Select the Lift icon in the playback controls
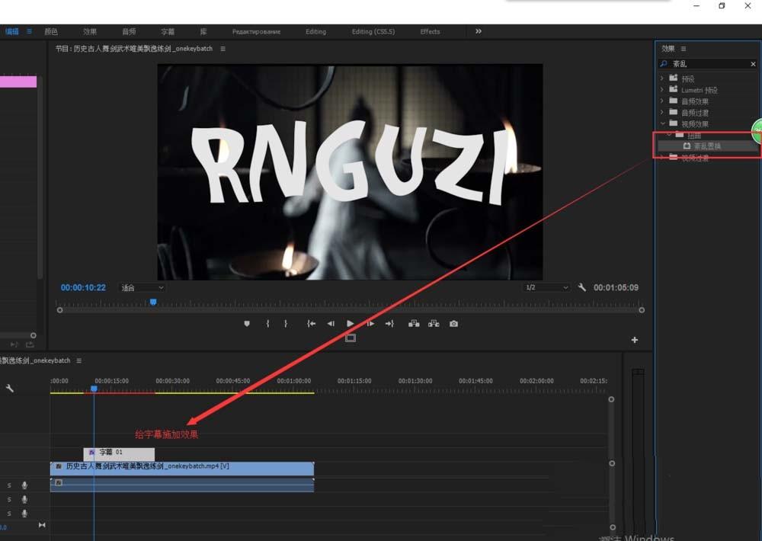762x541 pixels. (415, 322)
